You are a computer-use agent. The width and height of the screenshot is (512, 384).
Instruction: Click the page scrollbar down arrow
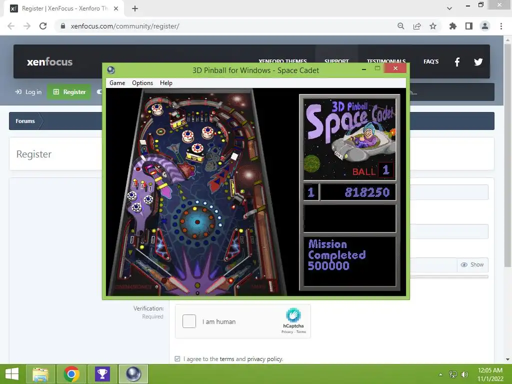[507, 359]
